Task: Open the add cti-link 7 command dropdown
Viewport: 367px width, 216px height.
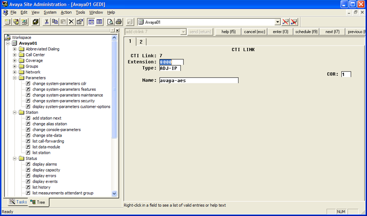Action: pos(183,32)
